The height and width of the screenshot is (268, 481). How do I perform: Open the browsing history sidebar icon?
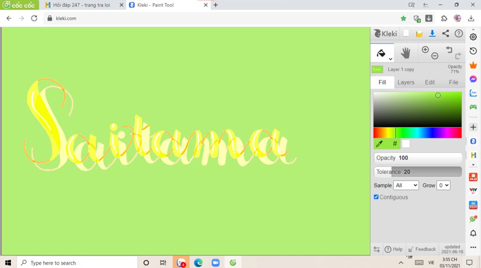pos(473,51)
